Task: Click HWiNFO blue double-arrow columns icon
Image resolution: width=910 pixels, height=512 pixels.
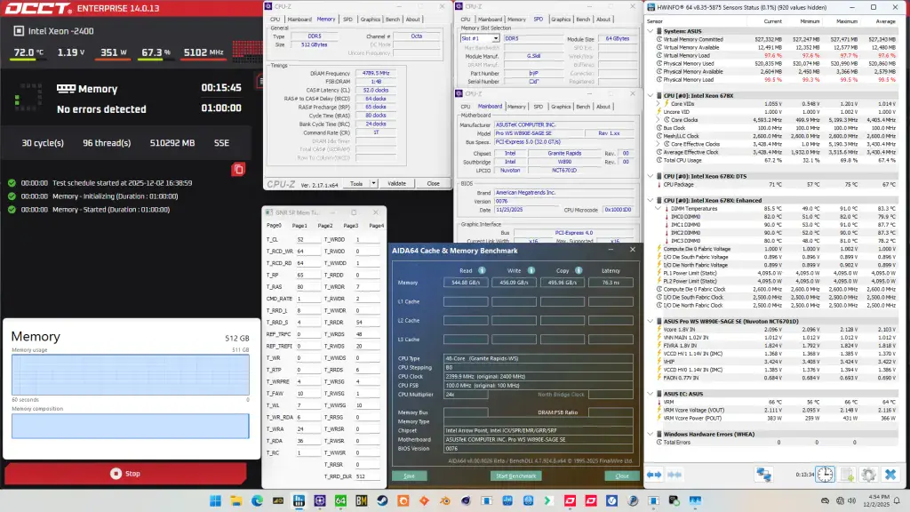Action: (654, 474)
